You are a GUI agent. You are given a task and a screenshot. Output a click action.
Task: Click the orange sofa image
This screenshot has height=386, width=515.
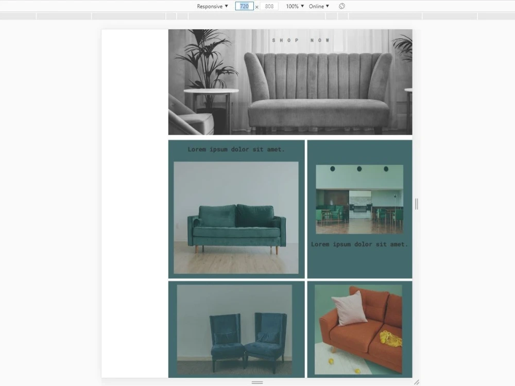point(358,329)
